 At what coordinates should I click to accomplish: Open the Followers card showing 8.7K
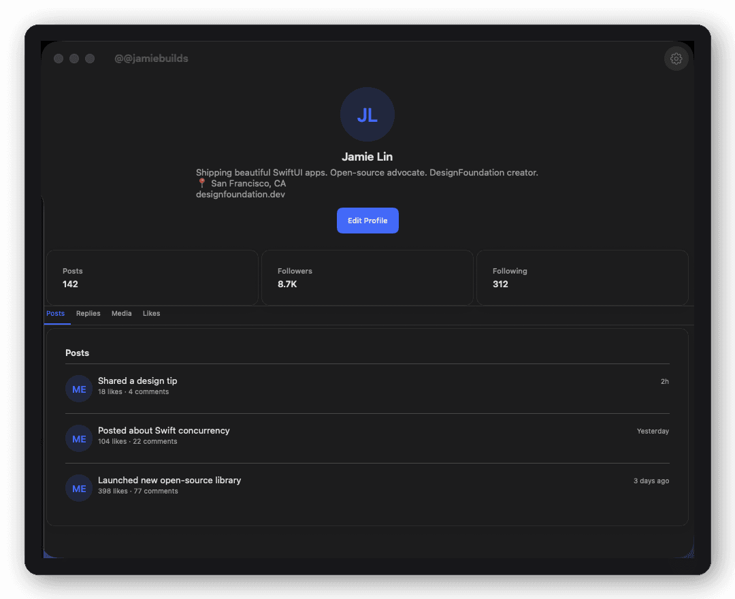[367, 278]
